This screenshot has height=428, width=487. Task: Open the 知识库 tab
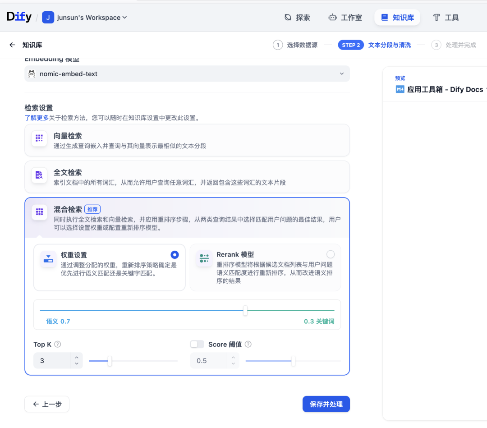(x=397, y=17)
